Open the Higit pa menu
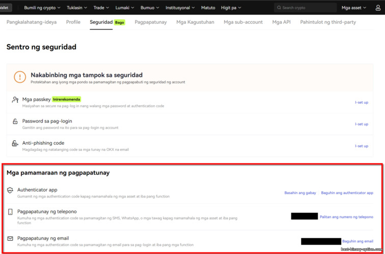Viewport: 385px width, 254px height. (x=231, y=8)
